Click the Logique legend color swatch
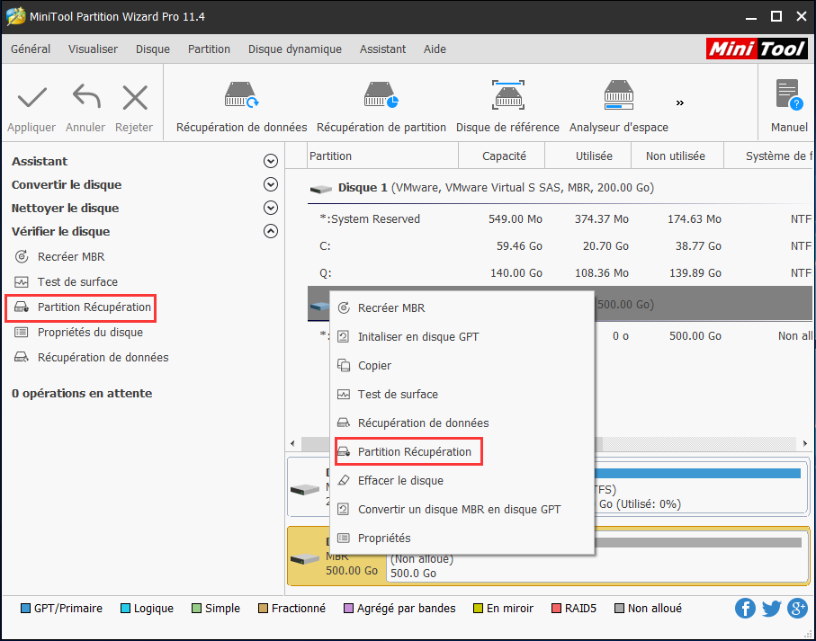Image resolution: width=816 pixels, height=641 pixels. click(x=125, y=609)
